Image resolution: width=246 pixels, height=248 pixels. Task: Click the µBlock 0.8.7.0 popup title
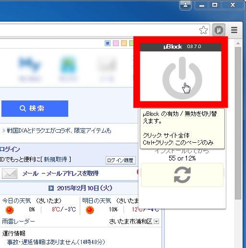[x=182, y=47]
